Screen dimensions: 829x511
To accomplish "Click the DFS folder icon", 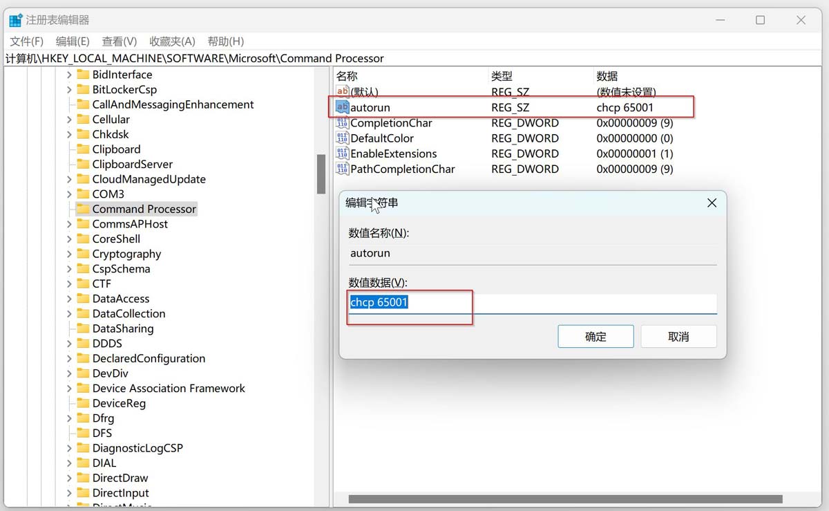I will 84,432.
